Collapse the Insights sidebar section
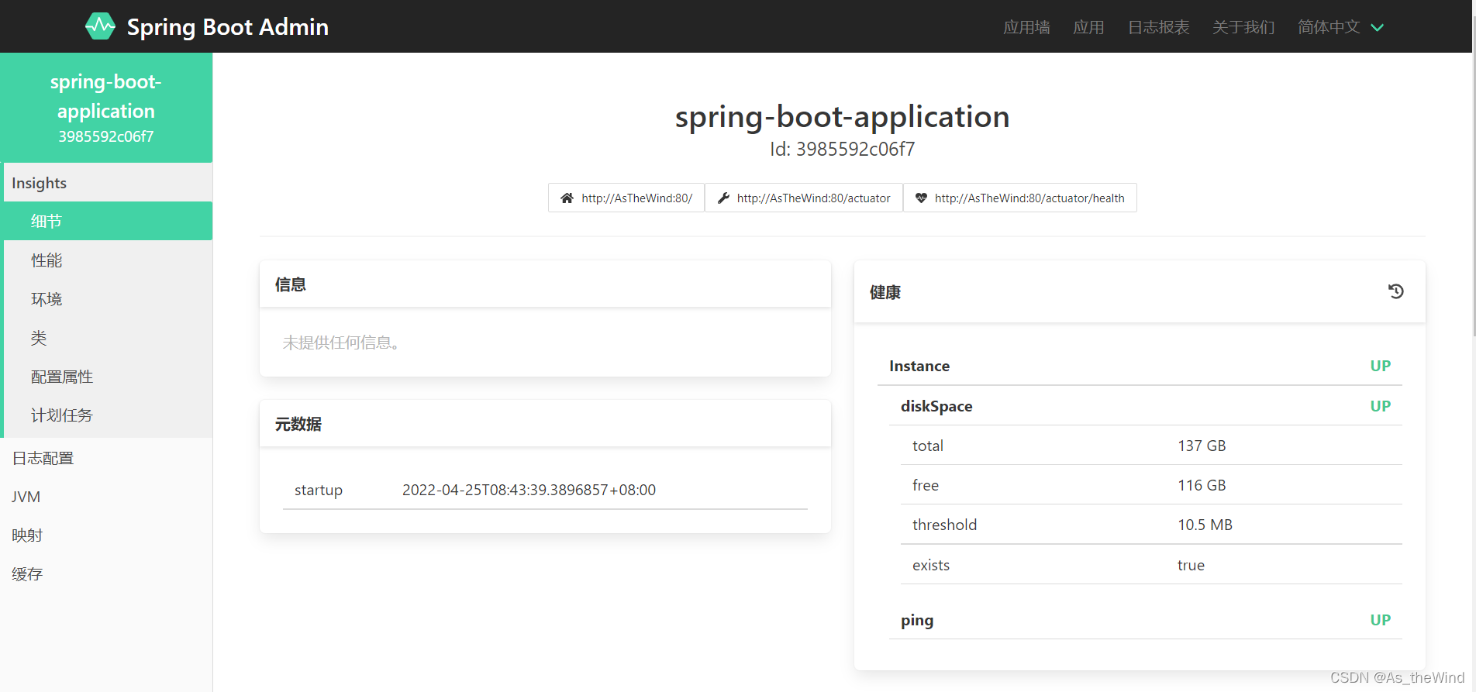The height and width of the screenshot is (692, 1476). 108,183
